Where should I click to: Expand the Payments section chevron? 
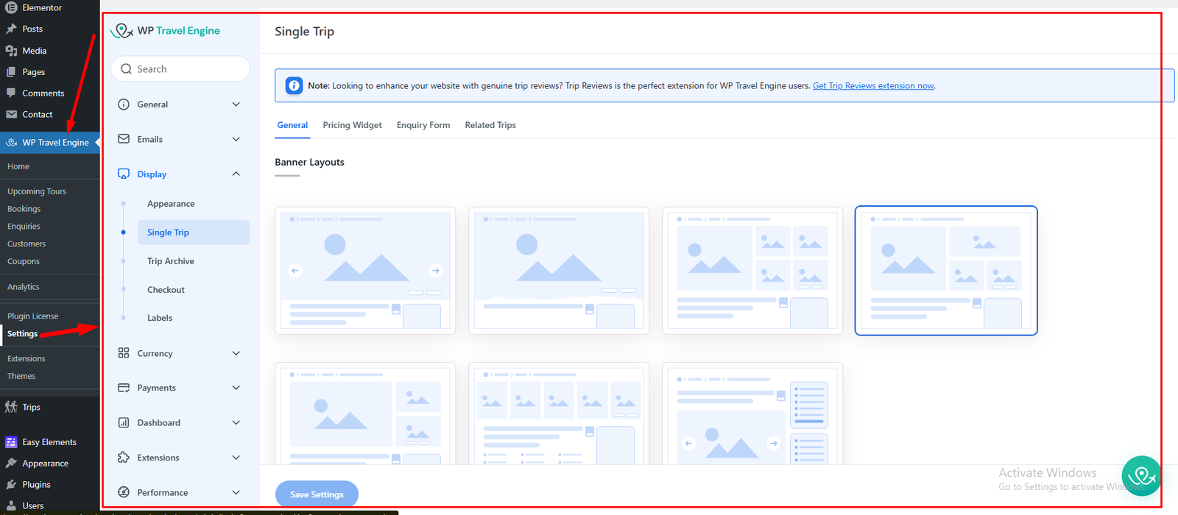pos(236,388)
